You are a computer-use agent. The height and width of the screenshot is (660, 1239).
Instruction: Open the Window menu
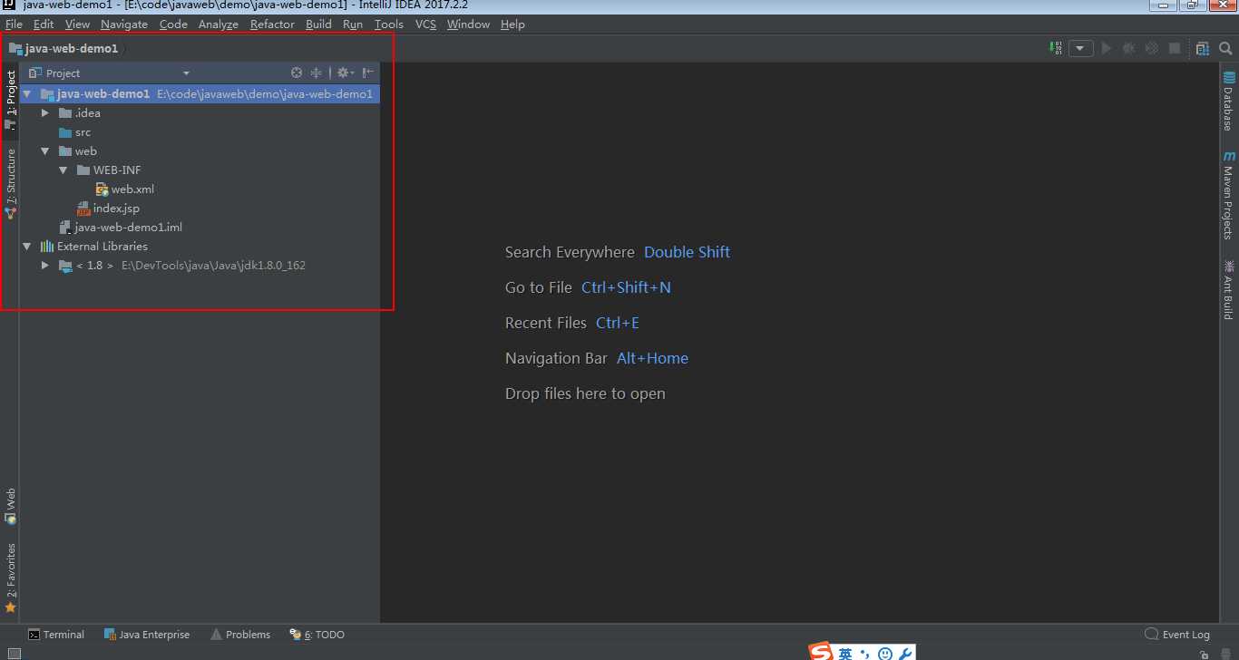click(x=468, y=24)
